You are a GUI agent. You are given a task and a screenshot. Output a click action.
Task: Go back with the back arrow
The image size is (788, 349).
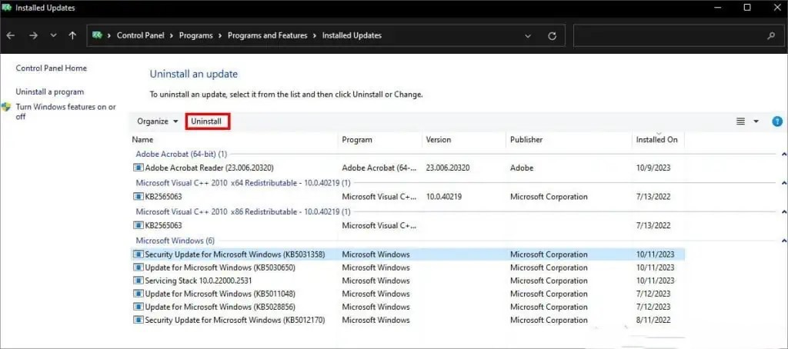pos(11,35)
